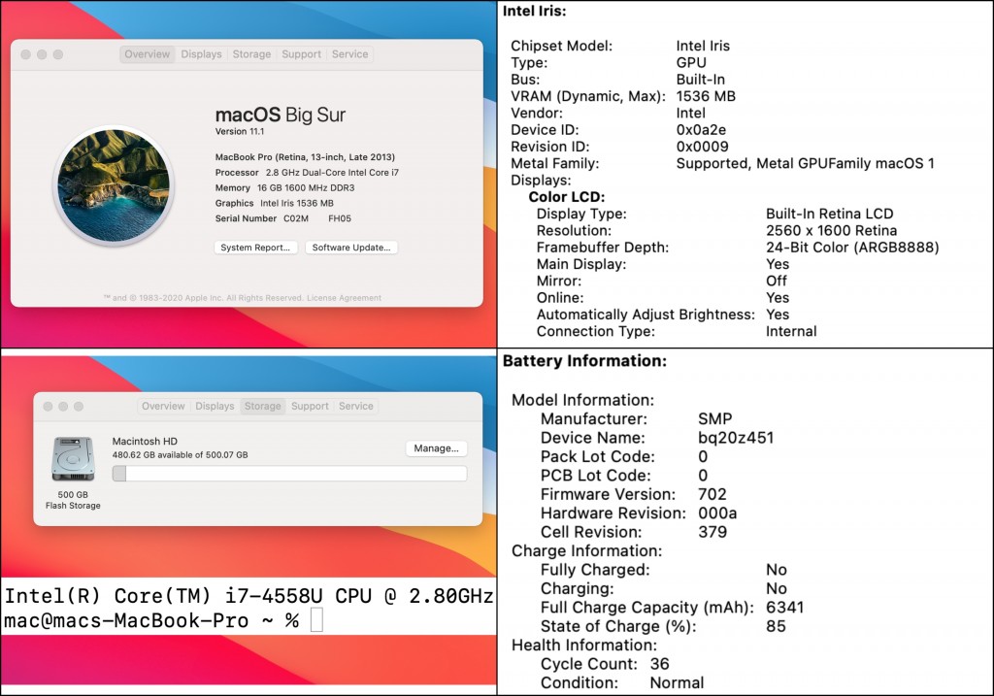Image resolution: width=994 pixels, height=696 pixels.
Task: Click the Macintosh HD disk drive icon
Action: pyautogui.click(x=73, y=459)
